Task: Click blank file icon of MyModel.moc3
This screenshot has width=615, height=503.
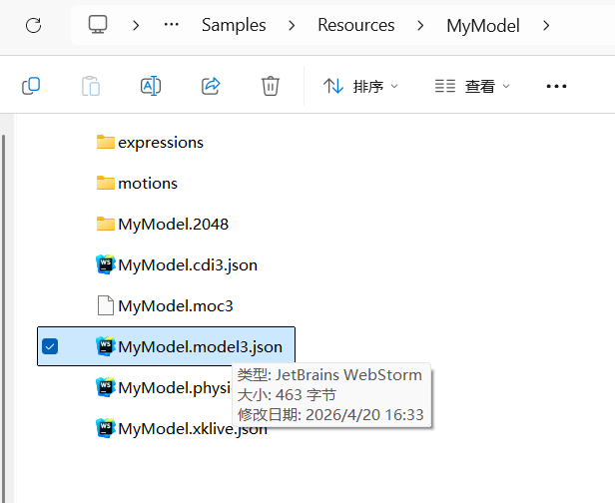Action: [106, 305]
